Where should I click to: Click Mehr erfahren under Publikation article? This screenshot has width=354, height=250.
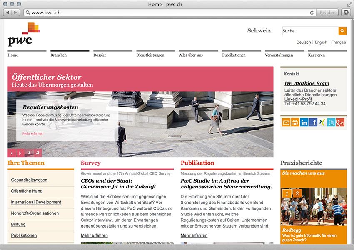tap(194, 235)
